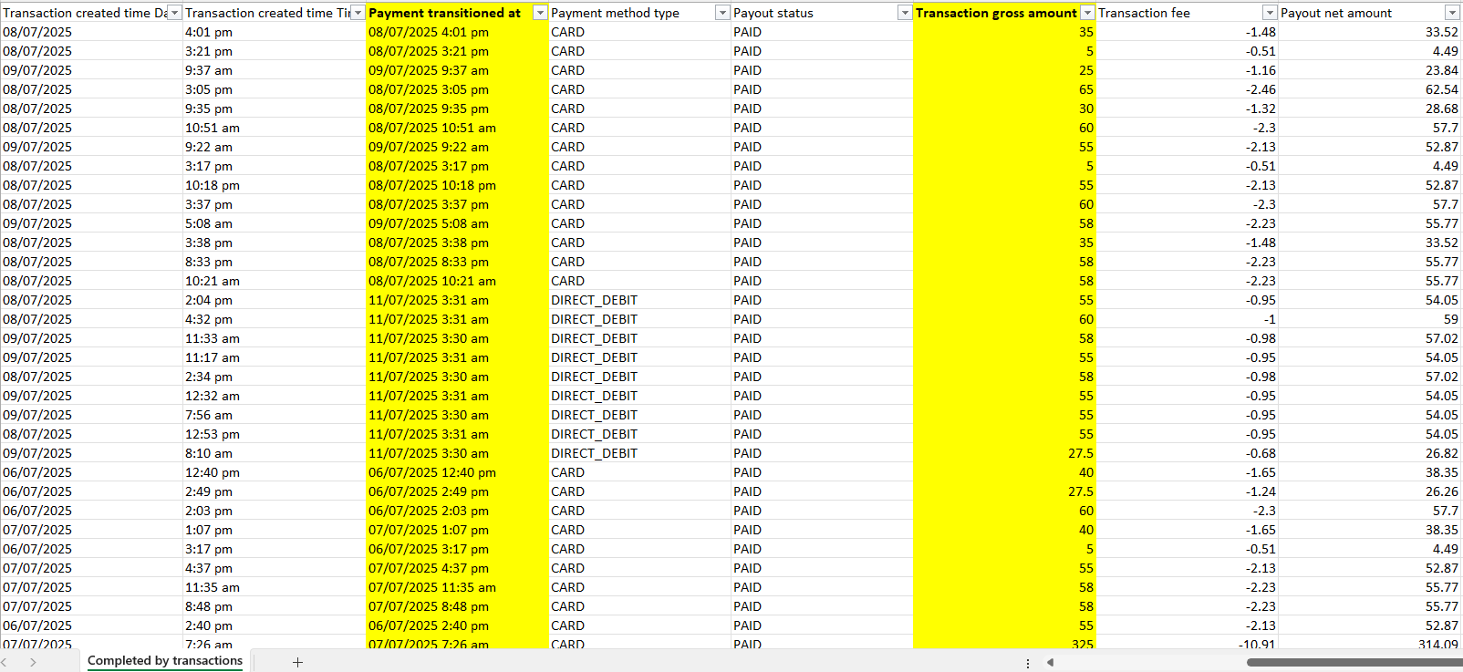Viewport: 1463px width, 672px height.
Task: Select the Transaction fee header cell
Action: (x=1187, y=13)
